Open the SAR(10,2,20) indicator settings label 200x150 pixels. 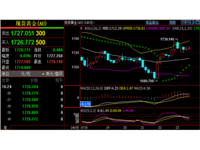[x=182, y=28]
